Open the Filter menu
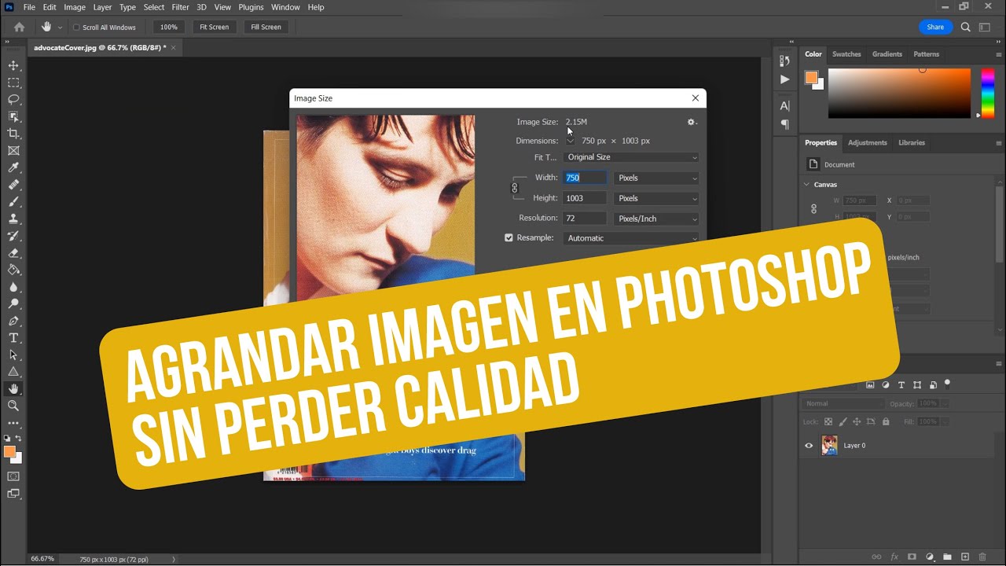1006x566 pixels. point(180,7)
